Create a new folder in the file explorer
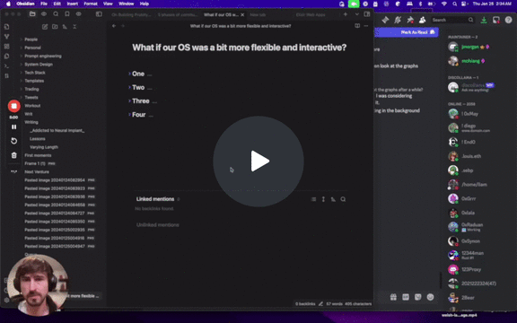 [x=55, y=27]
